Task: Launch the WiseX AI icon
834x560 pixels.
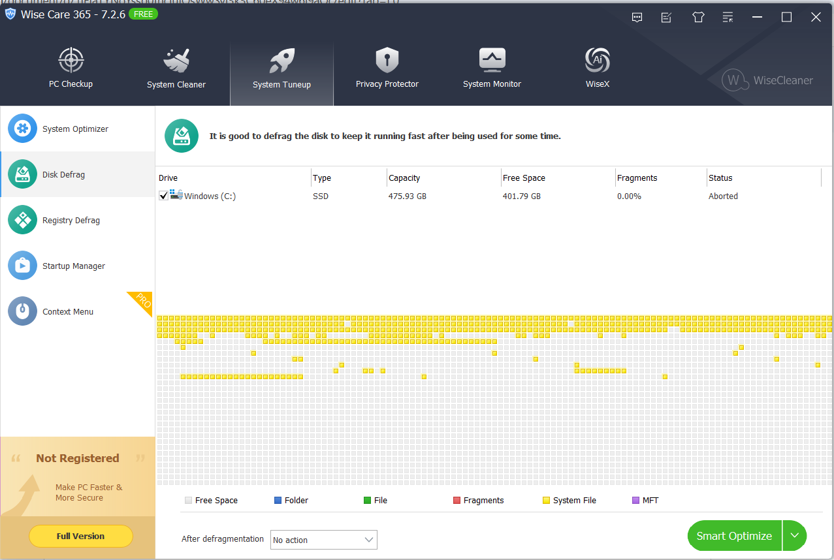Action: pos(597,61)
